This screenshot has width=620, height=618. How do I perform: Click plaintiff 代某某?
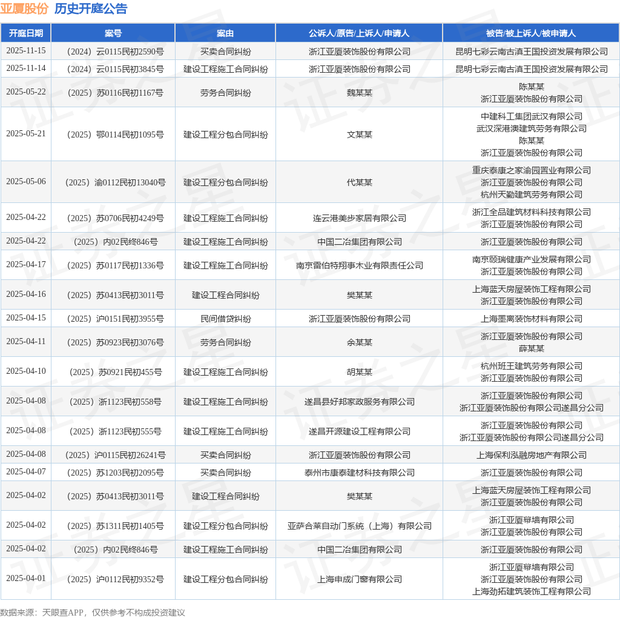click(x=360, y=182)
